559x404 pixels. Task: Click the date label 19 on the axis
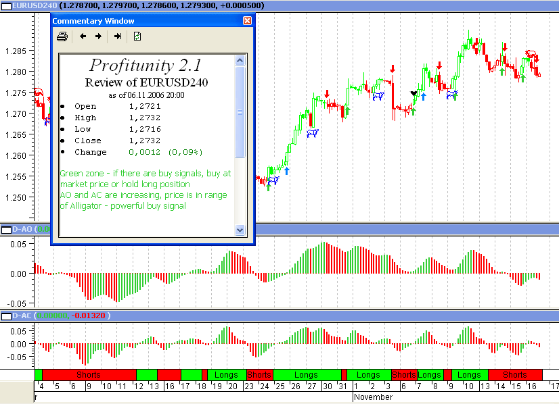pos(217,386)
